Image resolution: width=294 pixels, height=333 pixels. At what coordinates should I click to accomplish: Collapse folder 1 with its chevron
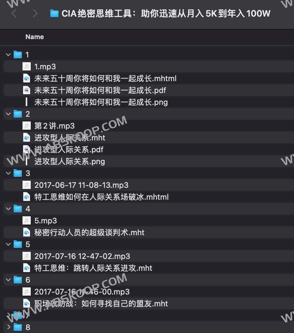(x=8, y=55)
